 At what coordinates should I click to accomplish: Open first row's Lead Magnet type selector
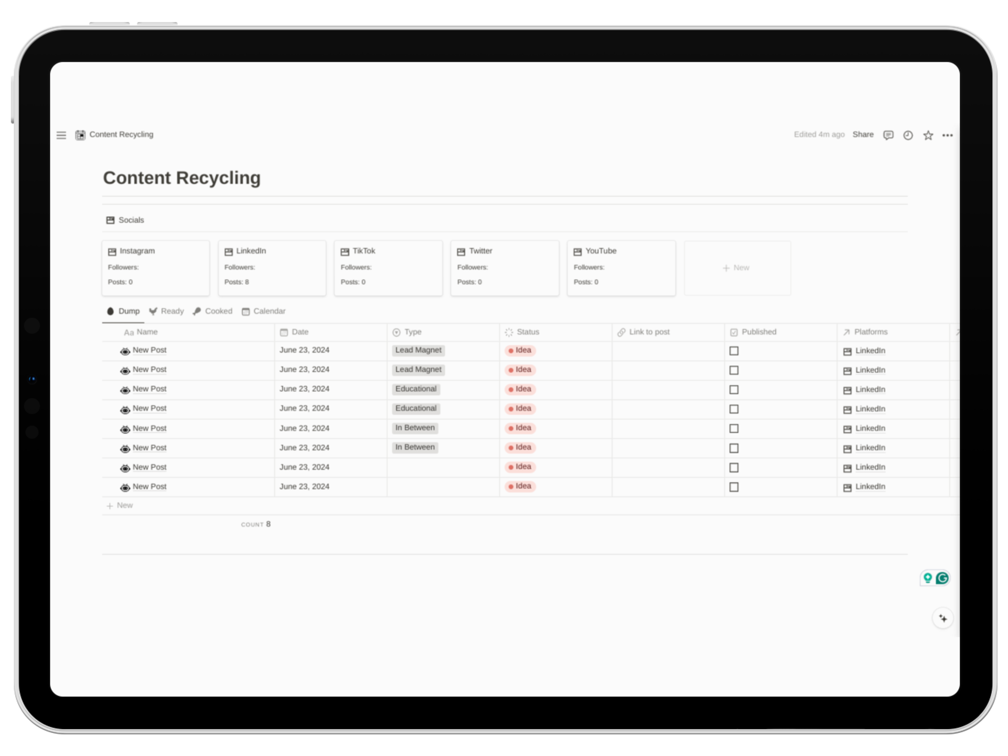tap(418, 350)
